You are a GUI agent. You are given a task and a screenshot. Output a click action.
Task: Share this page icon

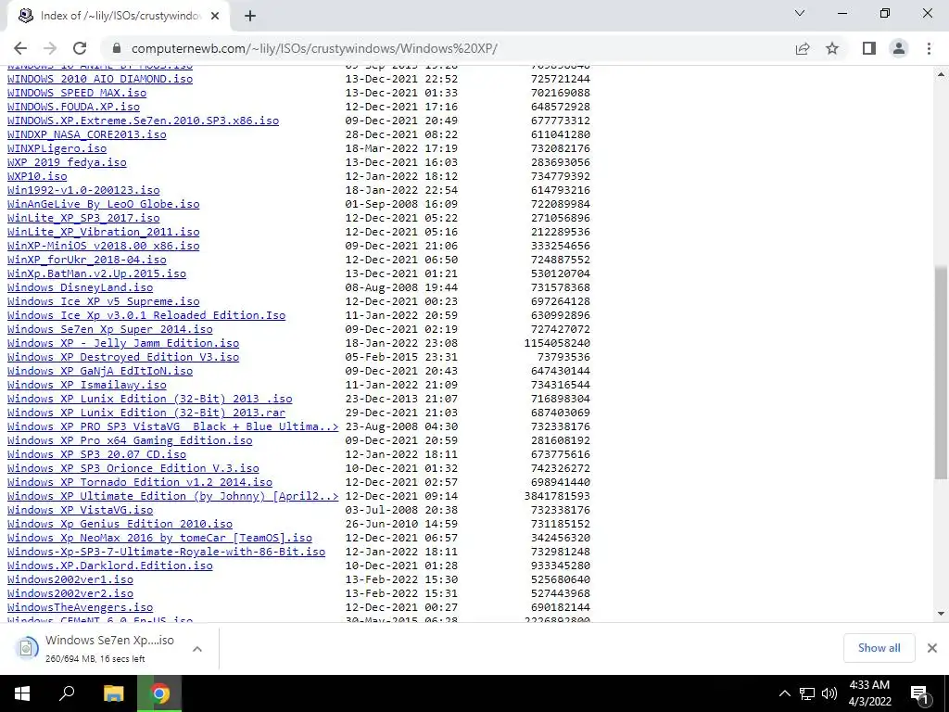click(803, 48)
